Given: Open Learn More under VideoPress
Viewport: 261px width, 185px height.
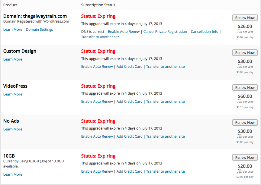Looking at the screenshot, I should pos(13,94).
